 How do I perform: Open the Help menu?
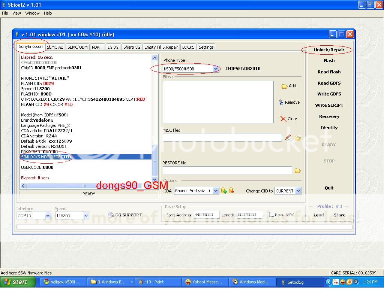(x=48, y=13)
